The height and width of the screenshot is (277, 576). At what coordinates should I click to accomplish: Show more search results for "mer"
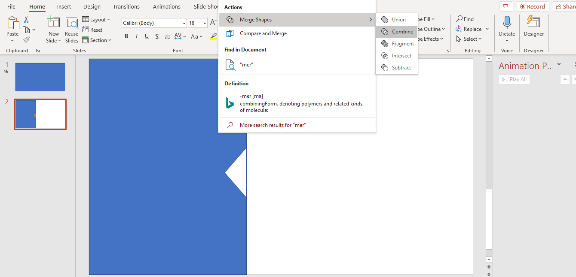297,125
